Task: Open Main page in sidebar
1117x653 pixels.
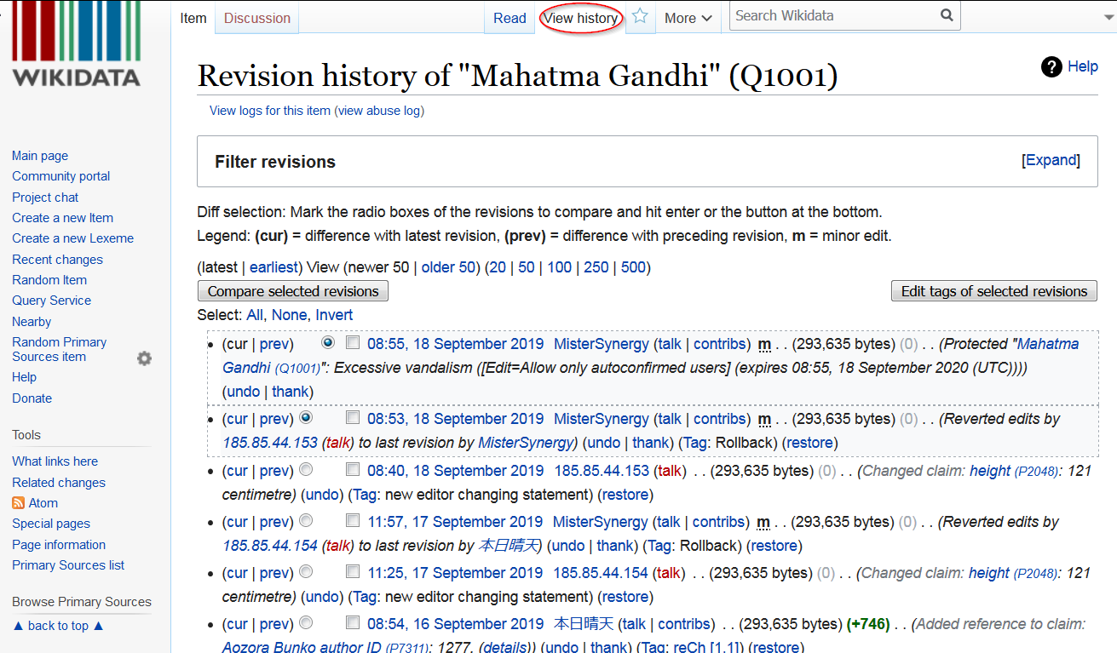Action: [40, 156]
